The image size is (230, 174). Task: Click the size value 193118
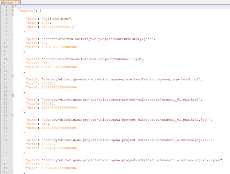click(47, 83)
